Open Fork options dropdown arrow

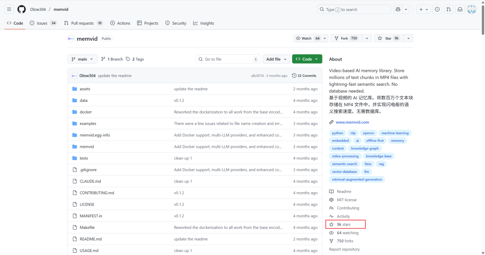[367, 38]
